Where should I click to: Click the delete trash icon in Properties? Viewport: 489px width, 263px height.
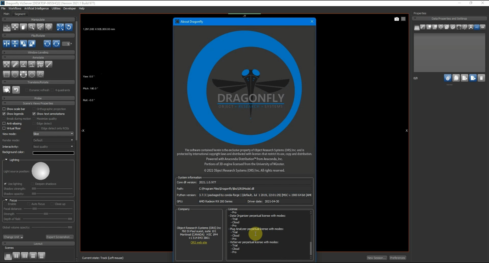pyautogui.click(x=481, y=78)
